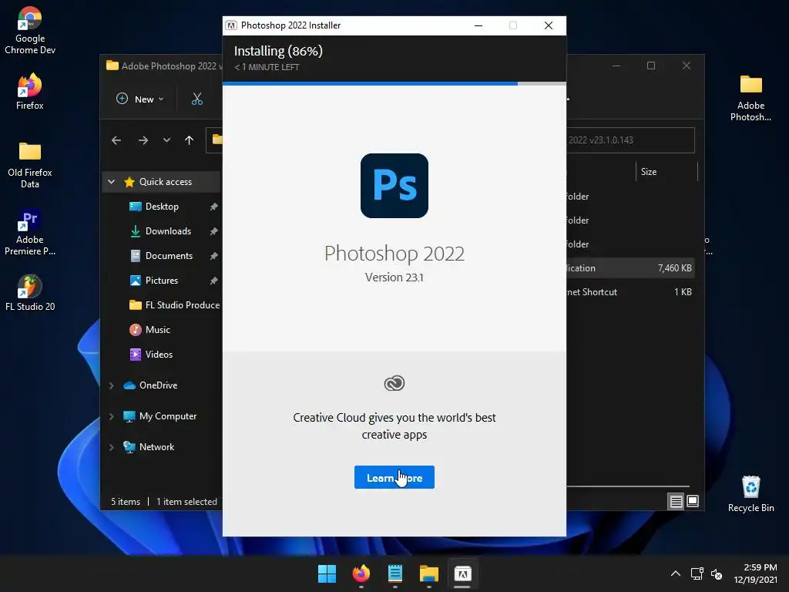Go forward in File Explorer
The height and width of the screenshot is (592, 789).
coord(143,140)
